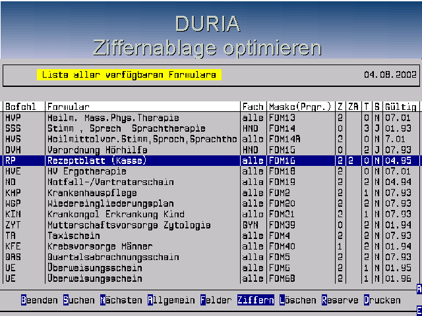Click mask cell FDM16
Viewport: 422px width, 316px height.
tap(282, 161)
